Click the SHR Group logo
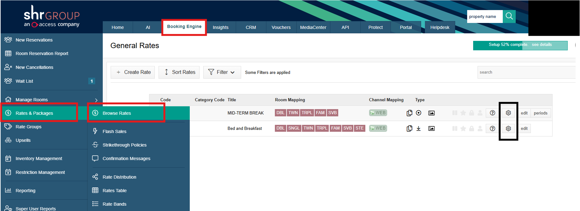This screenshot has width=580, height=211. coord(52,16)
